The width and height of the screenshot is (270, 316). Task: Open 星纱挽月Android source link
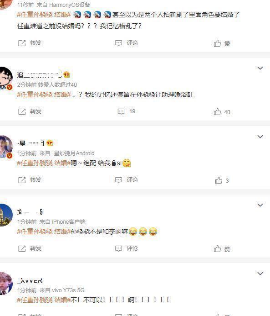pos(73,153)
